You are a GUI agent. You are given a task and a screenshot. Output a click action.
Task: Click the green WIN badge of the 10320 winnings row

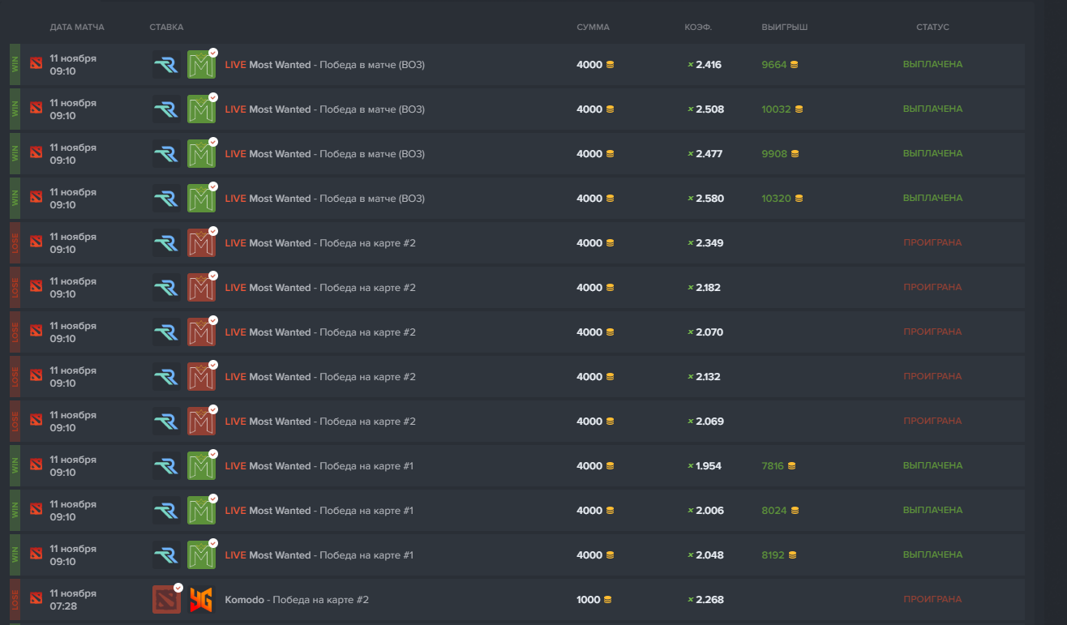(x=15, y=199)
